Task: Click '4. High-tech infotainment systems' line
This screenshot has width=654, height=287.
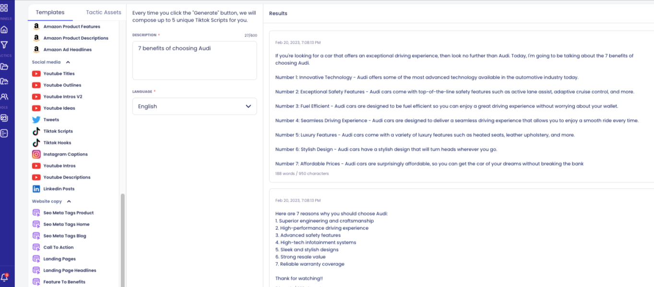Action: pos(316,242)
